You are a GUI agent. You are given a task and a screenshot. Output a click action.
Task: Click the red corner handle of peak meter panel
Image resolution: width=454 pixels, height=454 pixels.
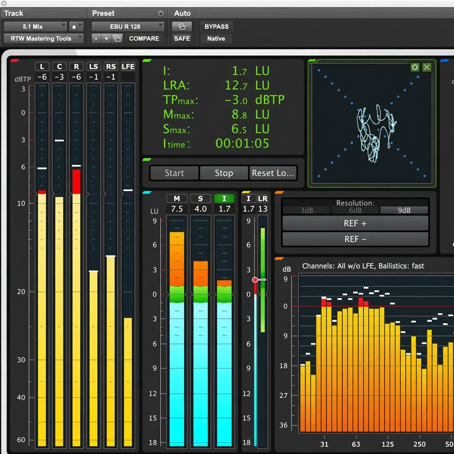click(x=15, y=60)
